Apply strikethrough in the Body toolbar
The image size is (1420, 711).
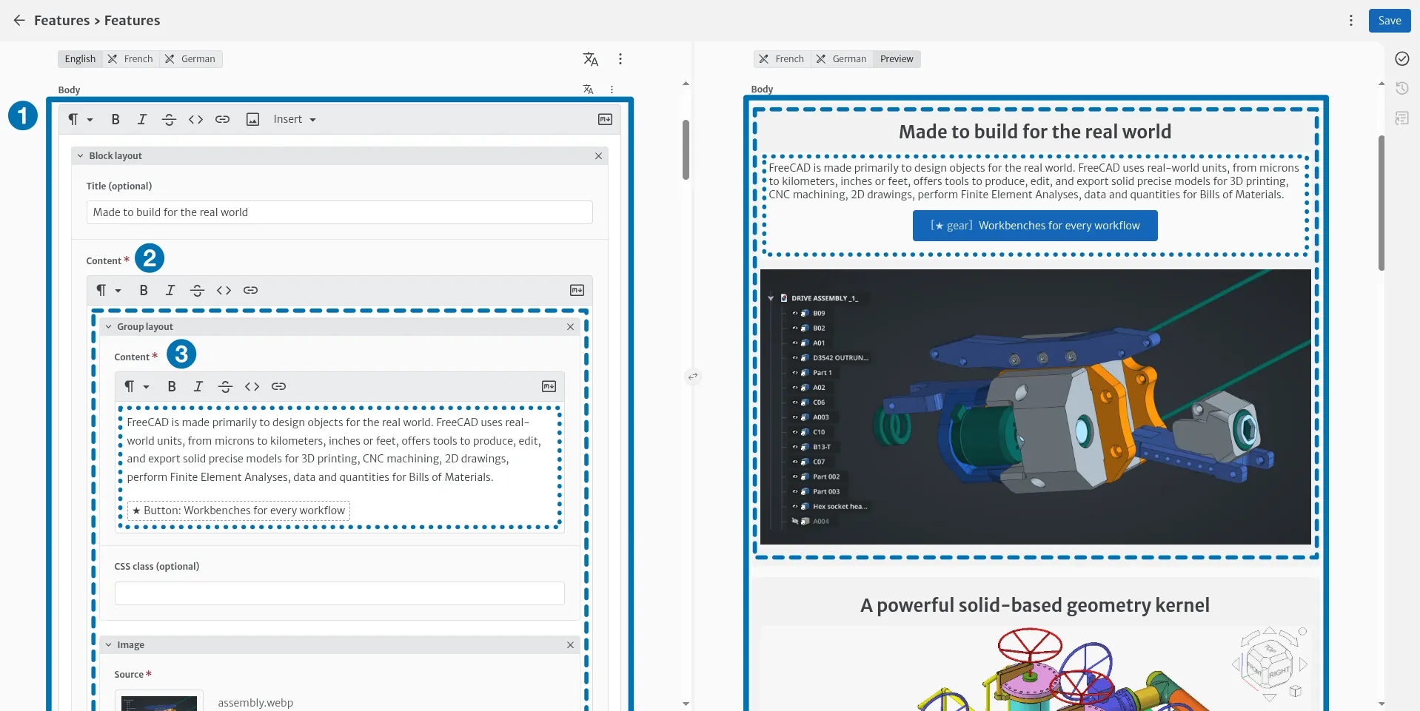point(169,119)
